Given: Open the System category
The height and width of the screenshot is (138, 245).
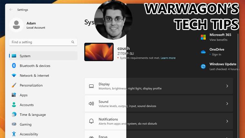Looking at the screenshot, I should tap(43, 56).
